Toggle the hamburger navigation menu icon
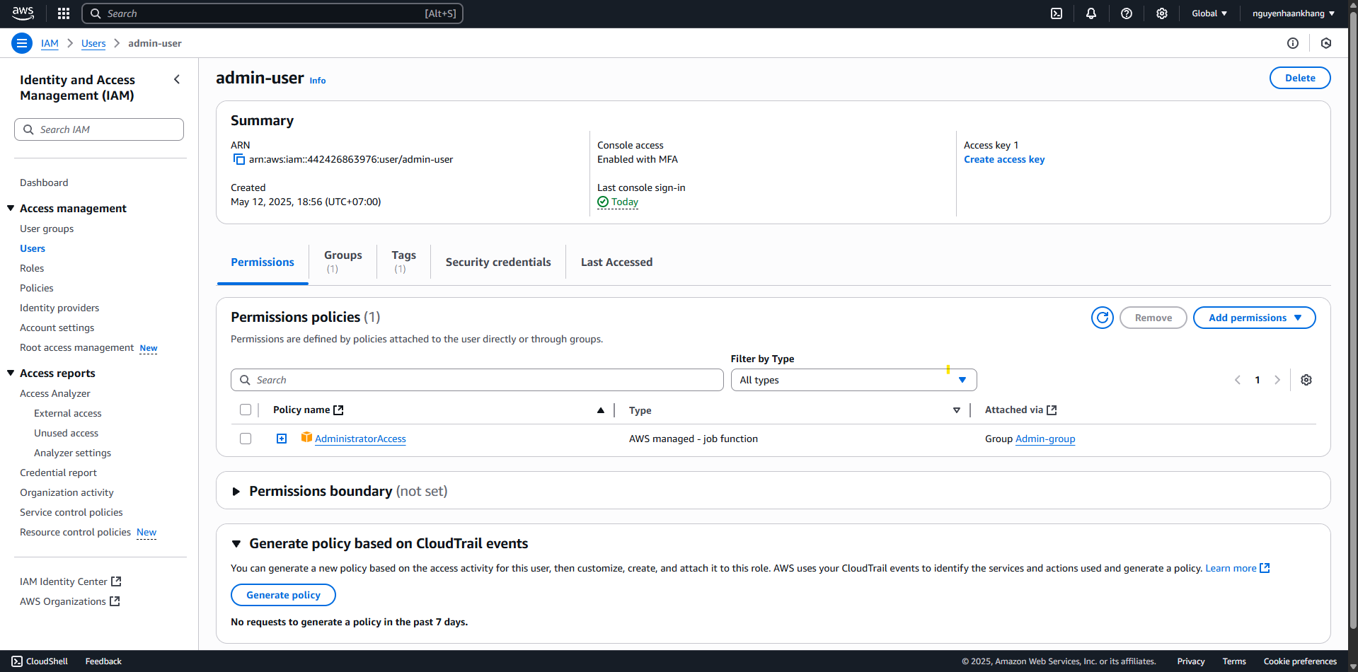 pyautogui.click(x=22, y=43)
